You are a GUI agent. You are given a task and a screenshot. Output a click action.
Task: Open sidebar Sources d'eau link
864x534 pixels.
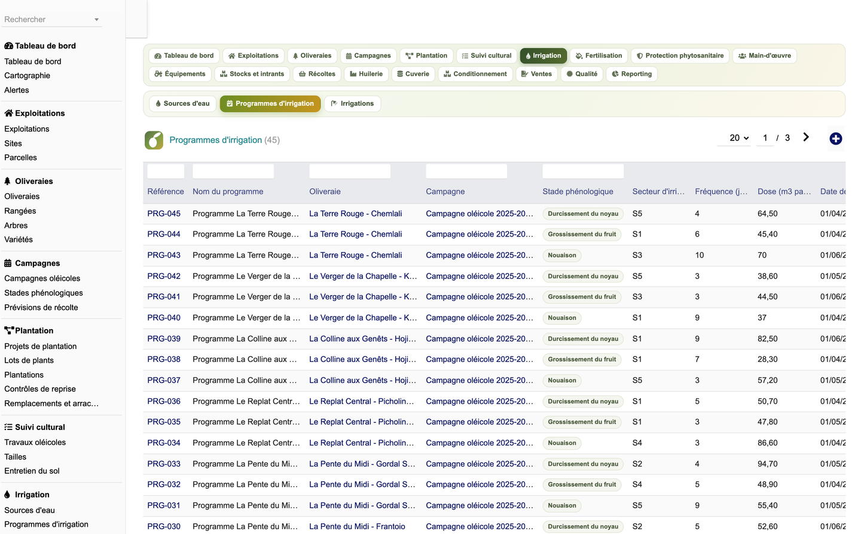[29, 511]
